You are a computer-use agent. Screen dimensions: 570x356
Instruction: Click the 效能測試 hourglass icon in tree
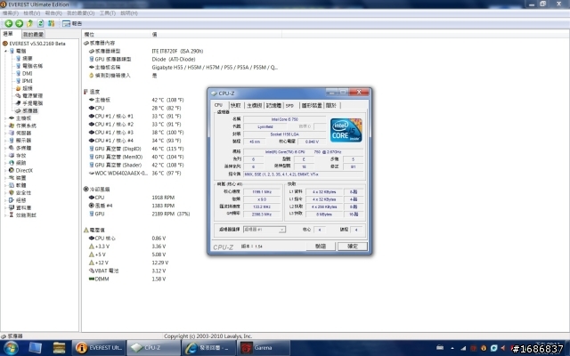pyautogui.click(x=12, y=215)
